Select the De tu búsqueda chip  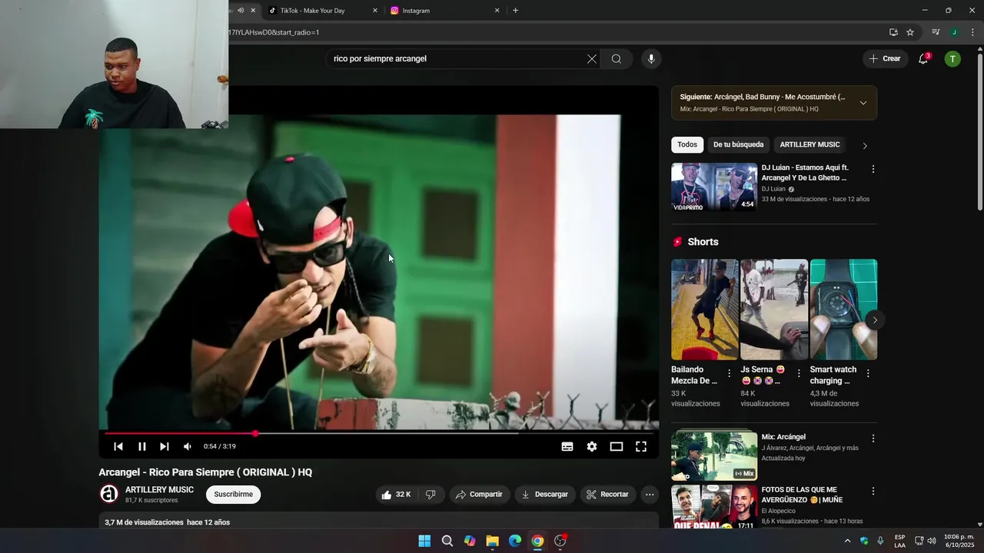738,144
